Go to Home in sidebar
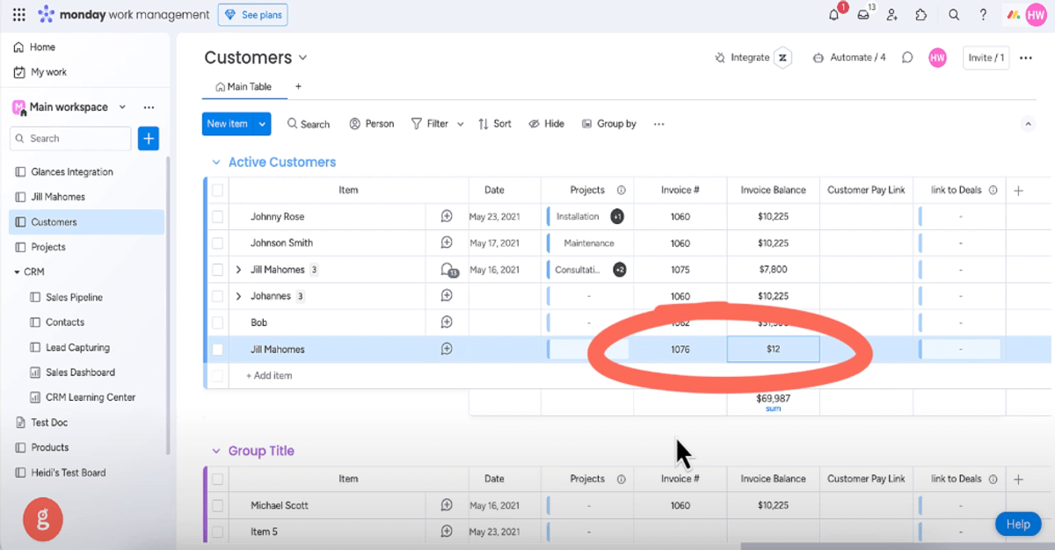The height and width of the screenshot is (550, 1055). (x=34, y=47)
